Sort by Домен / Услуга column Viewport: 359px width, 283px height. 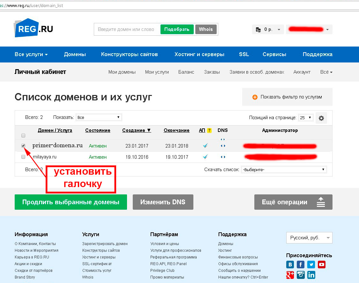55,130
